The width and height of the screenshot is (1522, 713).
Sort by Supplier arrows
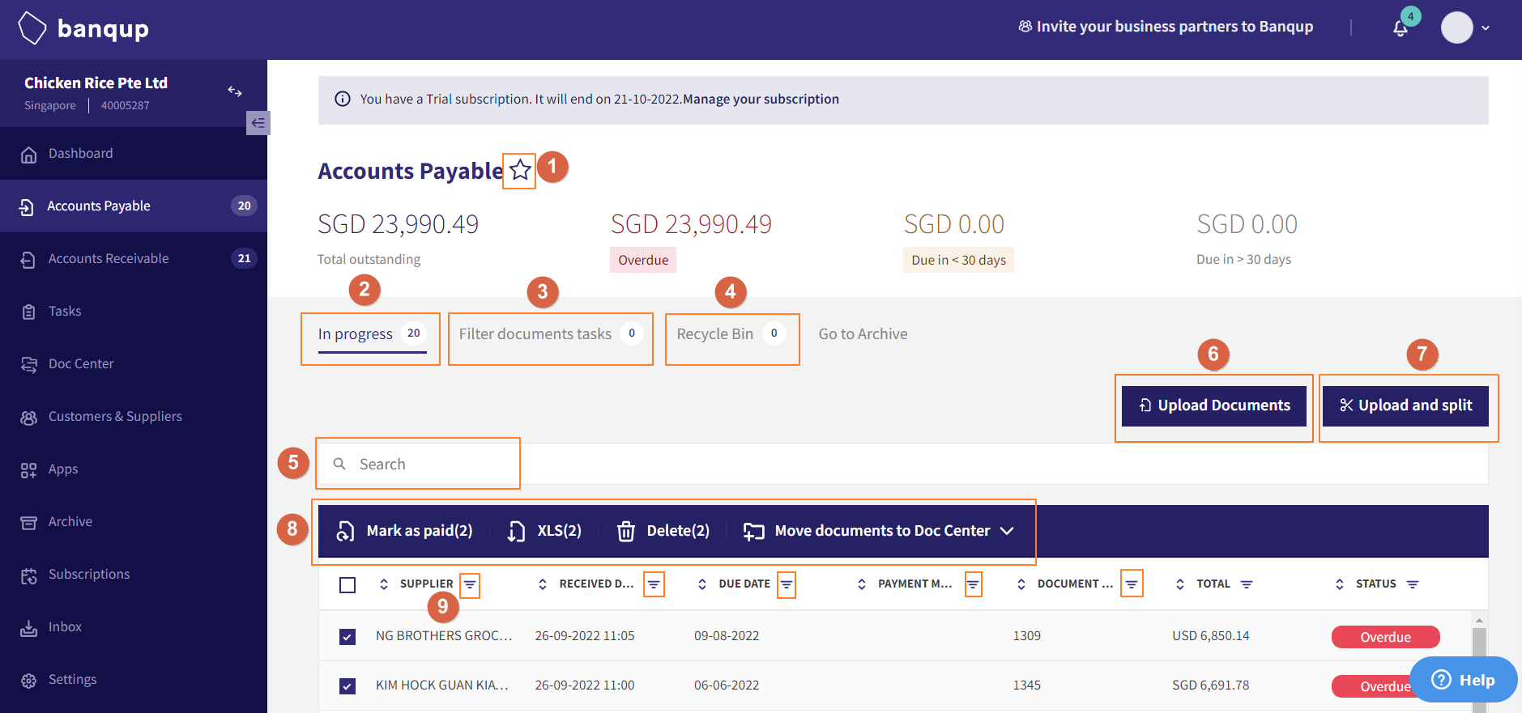pos(384,584)
